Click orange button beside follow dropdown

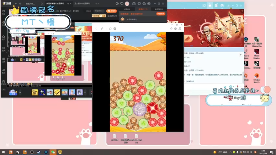click(x=111, y=11)
